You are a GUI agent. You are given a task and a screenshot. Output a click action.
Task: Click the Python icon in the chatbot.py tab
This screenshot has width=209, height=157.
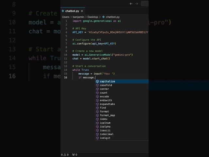(x=63, y=11)
